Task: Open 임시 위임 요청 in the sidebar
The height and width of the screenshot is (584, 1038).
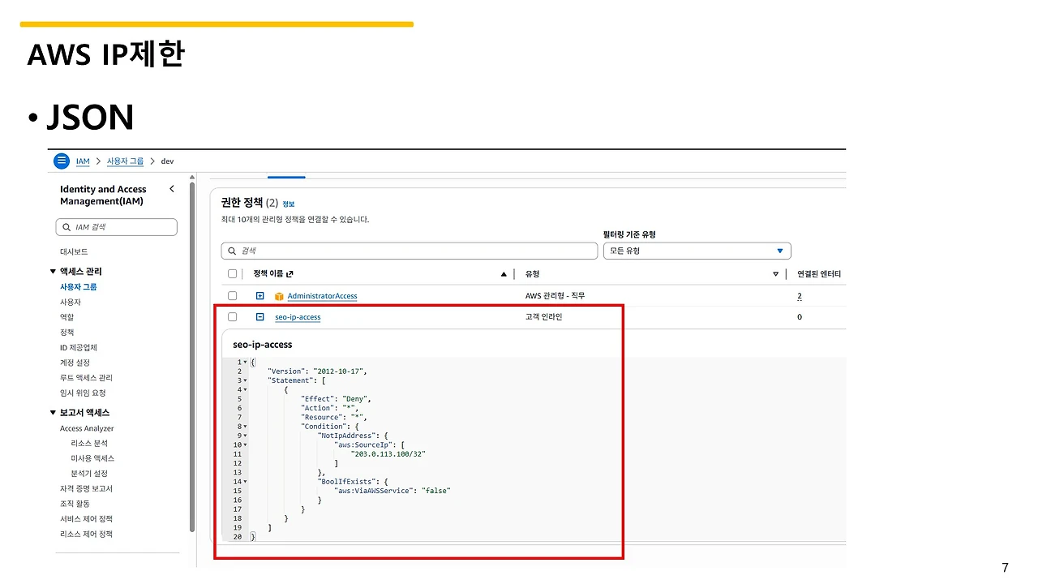Action: (x=83, y=393)
